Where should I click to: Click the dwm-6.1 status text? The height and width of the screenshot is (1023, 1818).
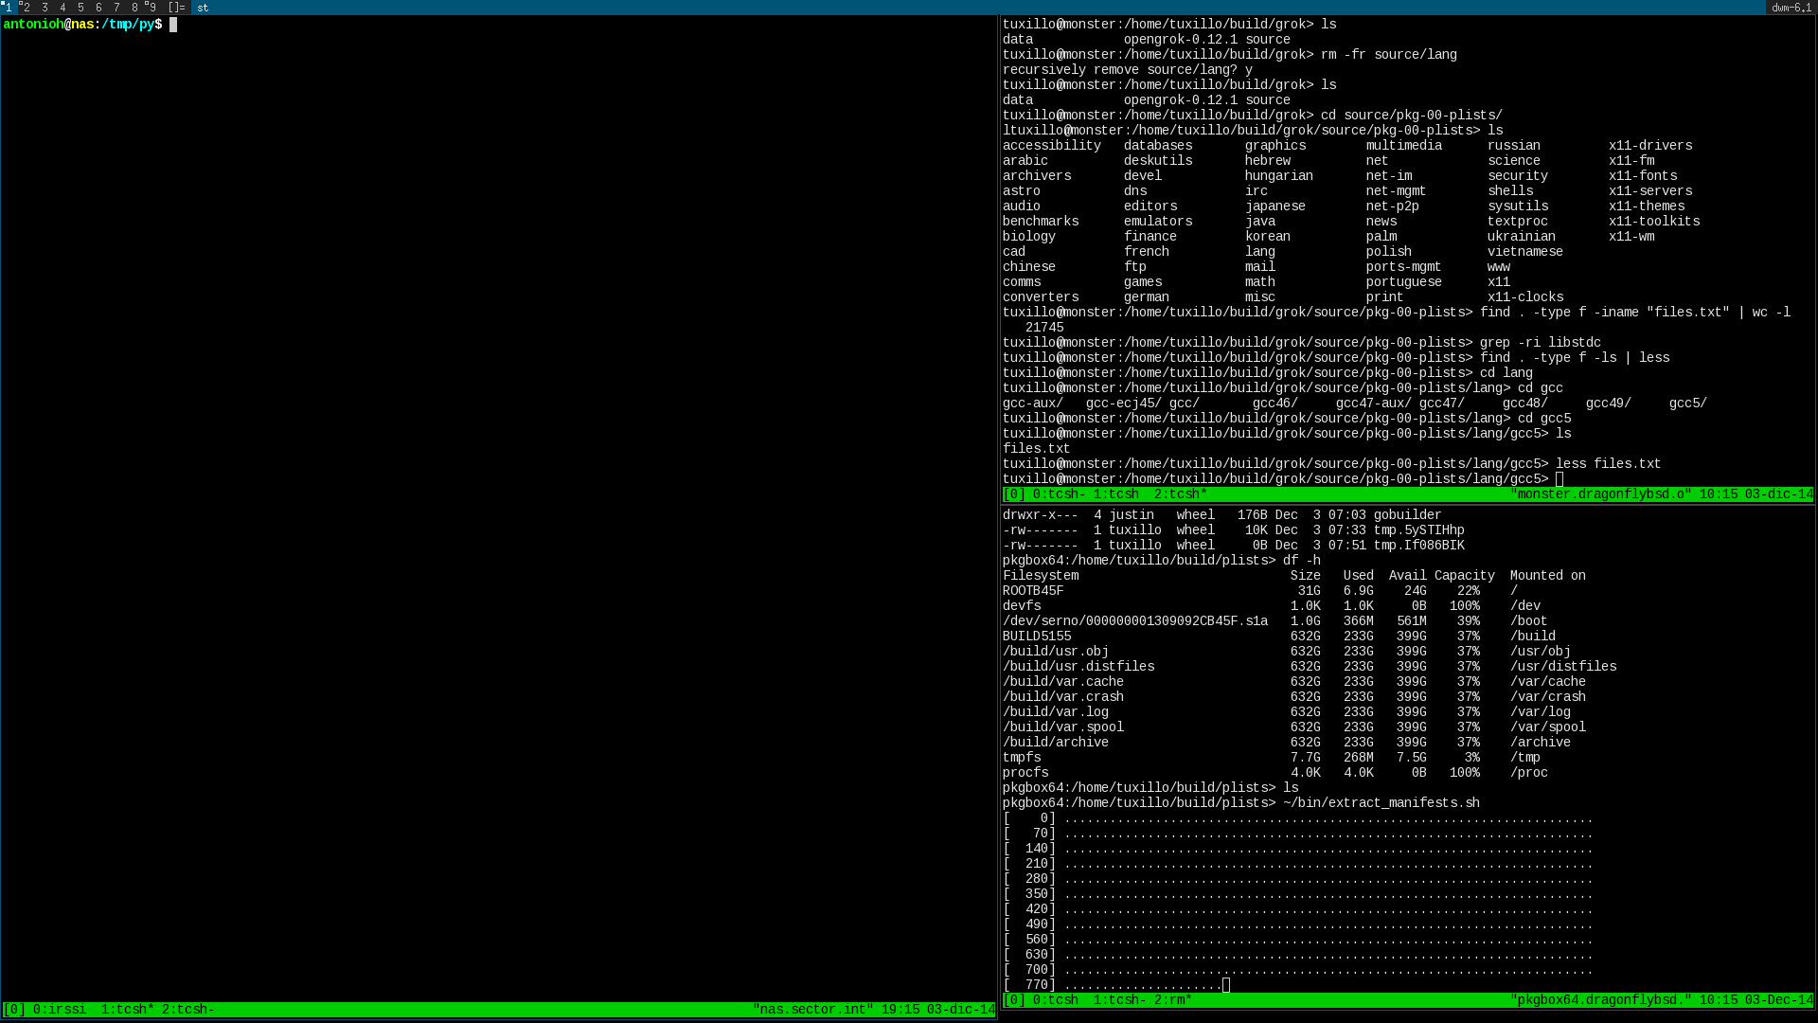click(1791, 8)
